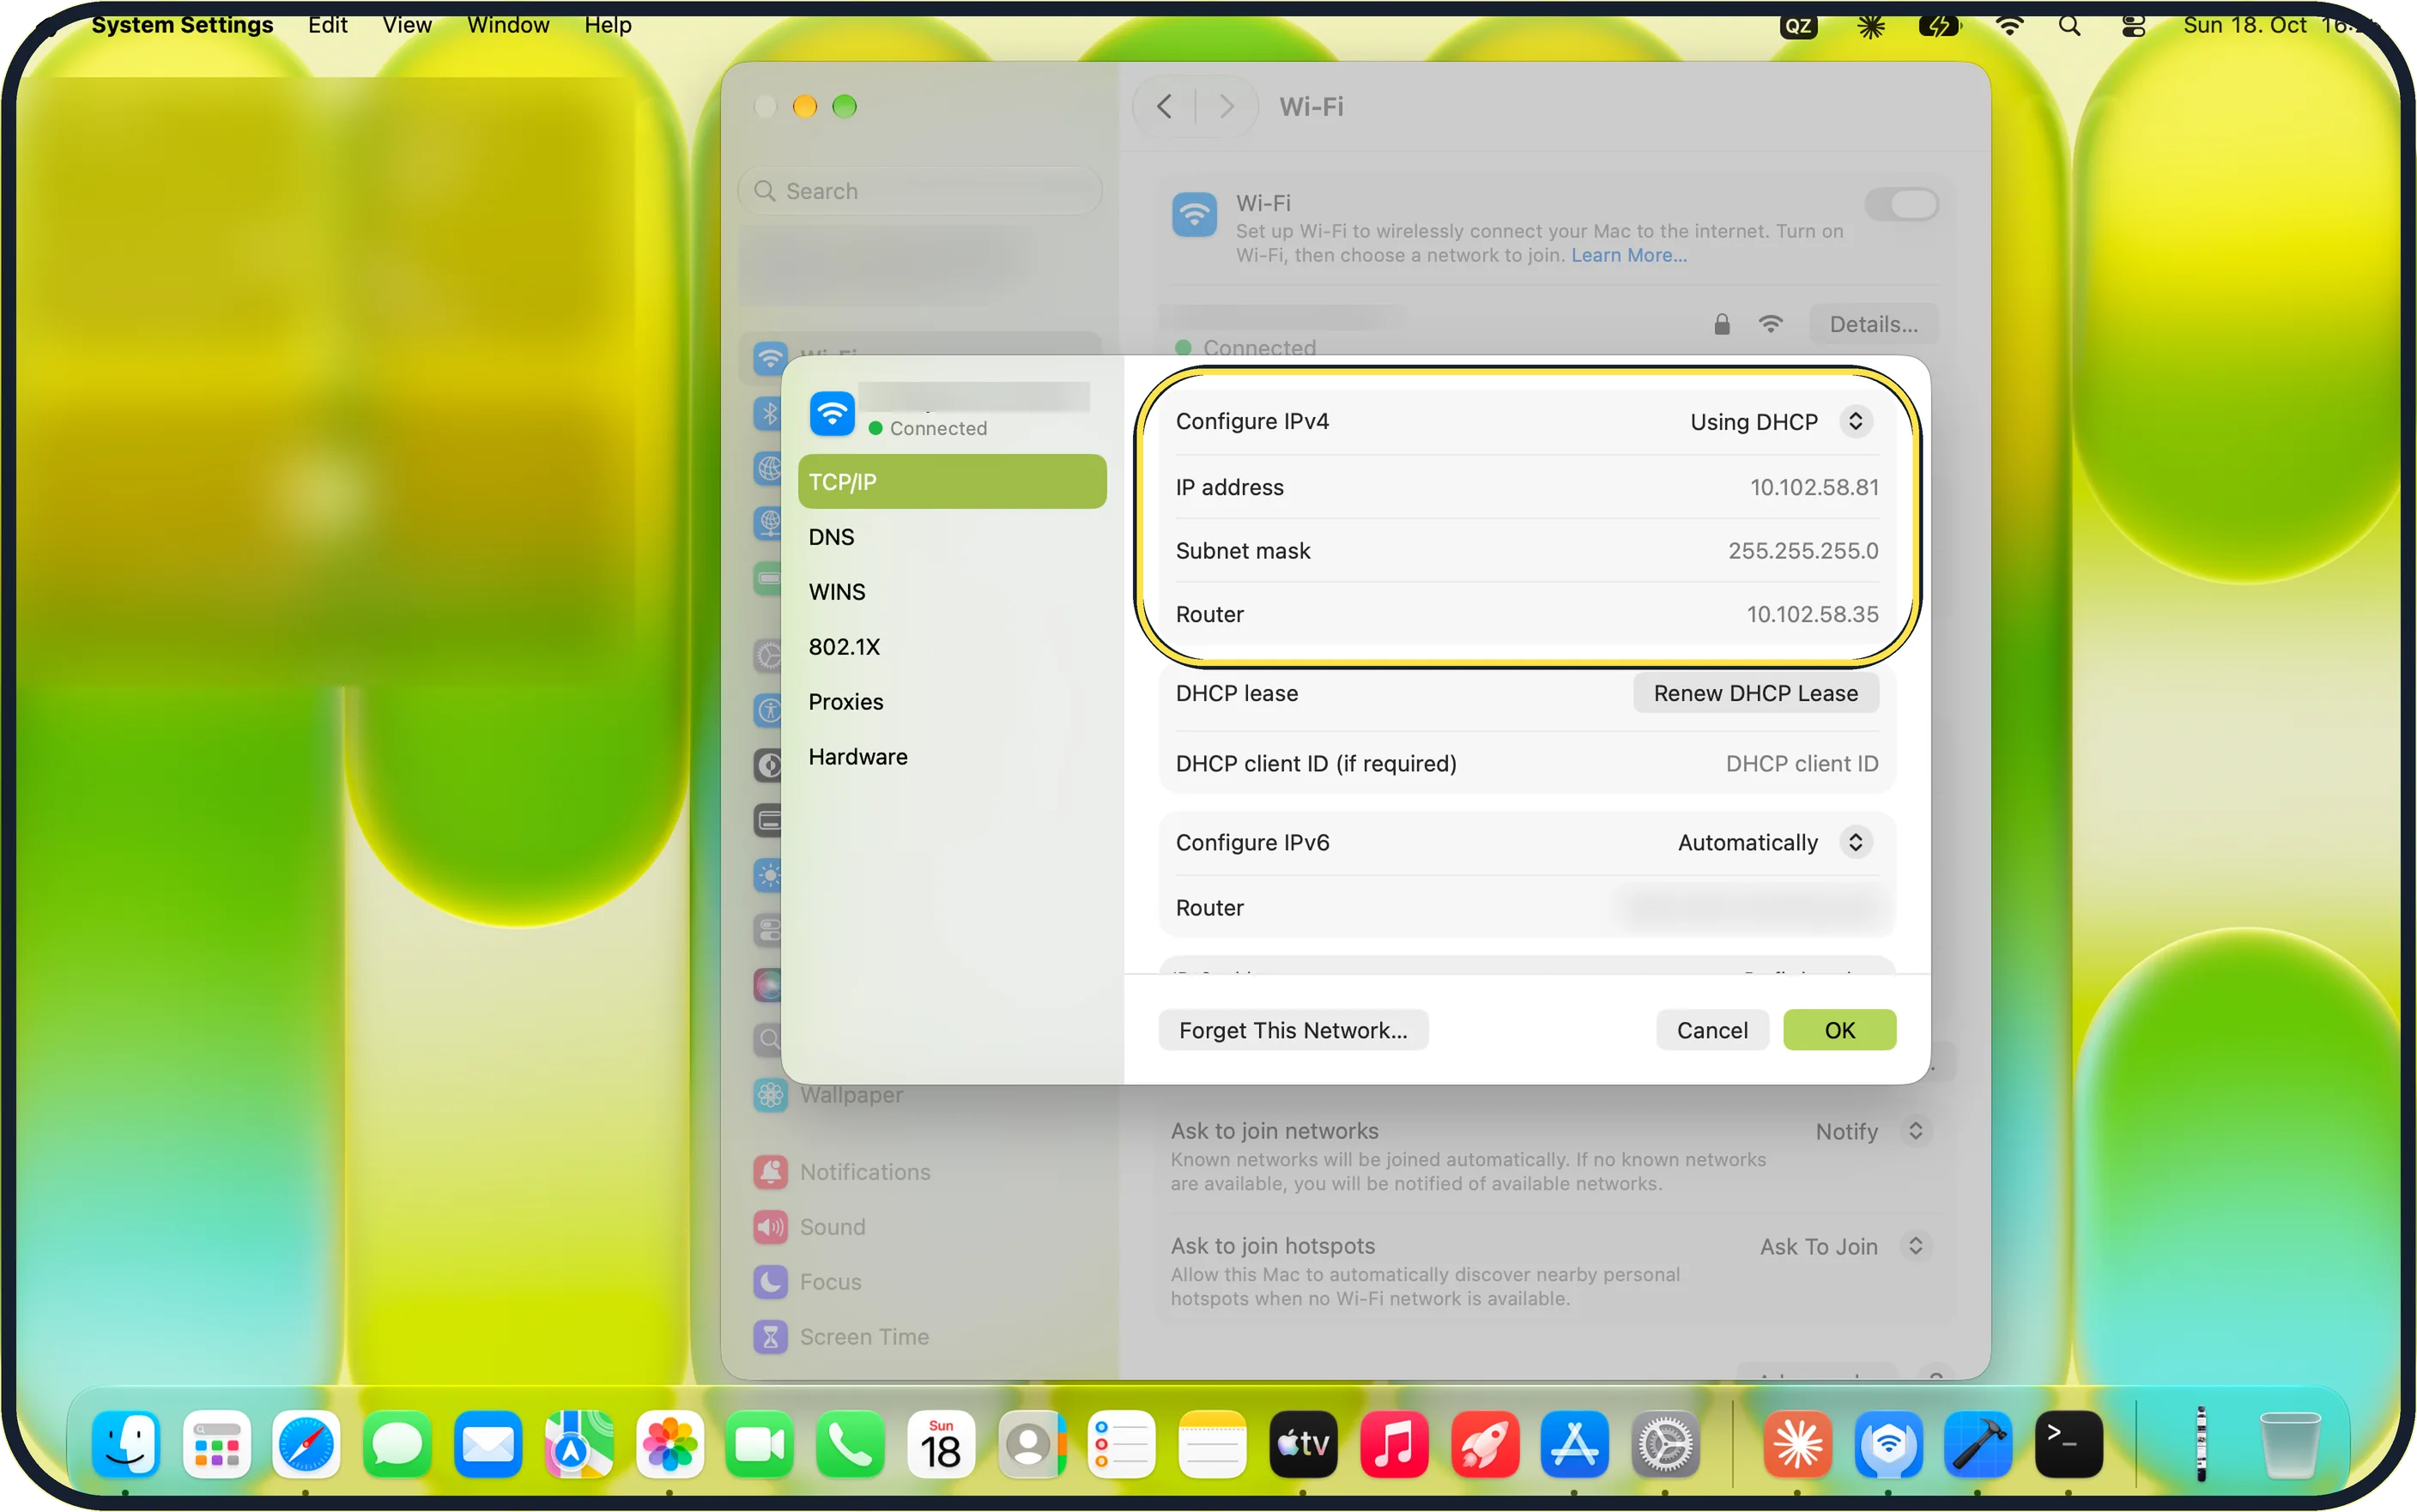Click Renew DHCP Lease button

click(x=1755, y=693)
